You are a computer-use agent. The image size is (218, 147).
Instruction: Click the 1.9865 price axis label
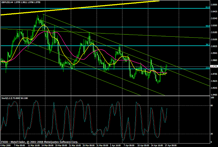[214, 60]
